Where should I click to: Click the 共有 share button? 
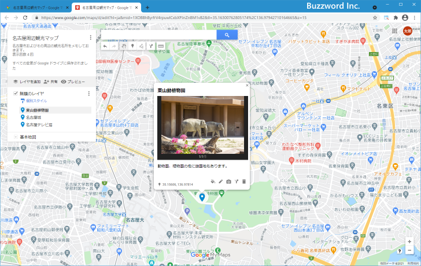pos(50,82)
